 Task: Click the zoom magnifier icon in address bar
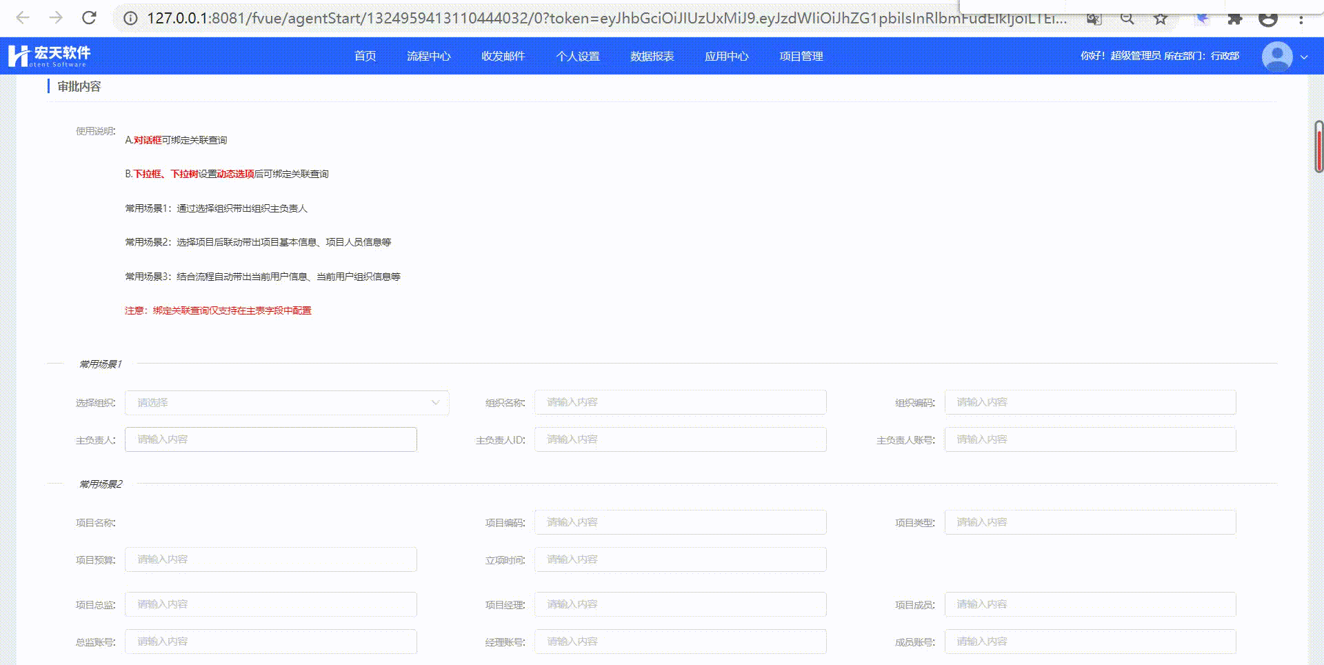pyautogui.click(x=1127, y=19)
